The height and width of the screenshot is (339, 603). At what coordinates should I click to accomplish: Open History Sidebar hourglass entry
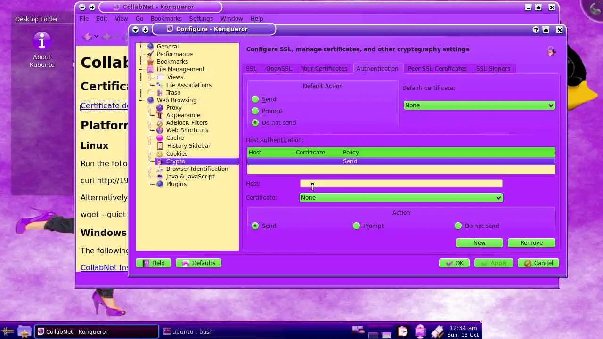(188, 145)
